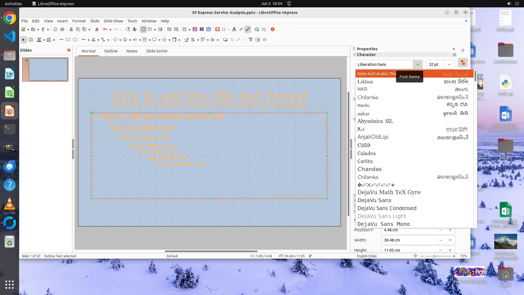Viewport: 524px width, 295px height.
Task: Select the Carlito font entry
Action: pyautogui.click(x=365, y=161)
